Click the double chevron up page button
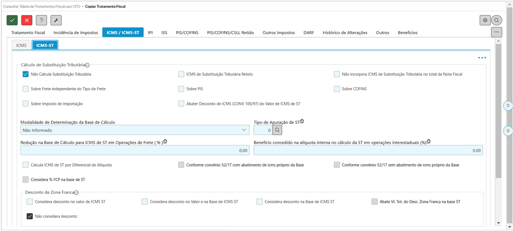 508,106
